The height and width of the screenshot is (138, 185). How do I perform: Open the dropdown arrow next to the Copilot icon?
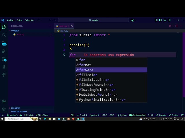point(135,20)
